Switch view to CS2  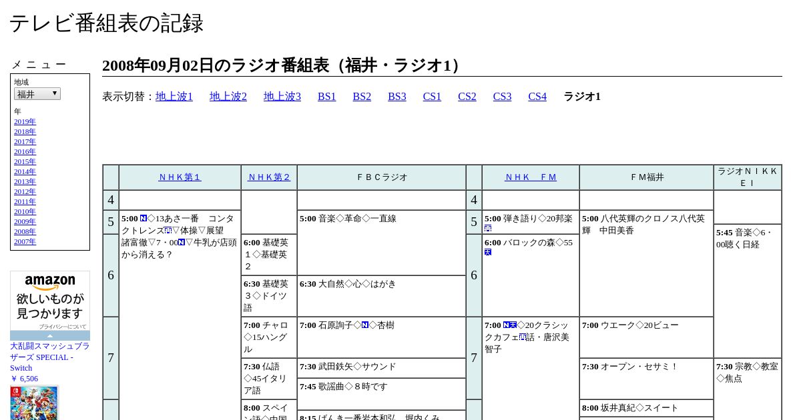click(467, 97)
